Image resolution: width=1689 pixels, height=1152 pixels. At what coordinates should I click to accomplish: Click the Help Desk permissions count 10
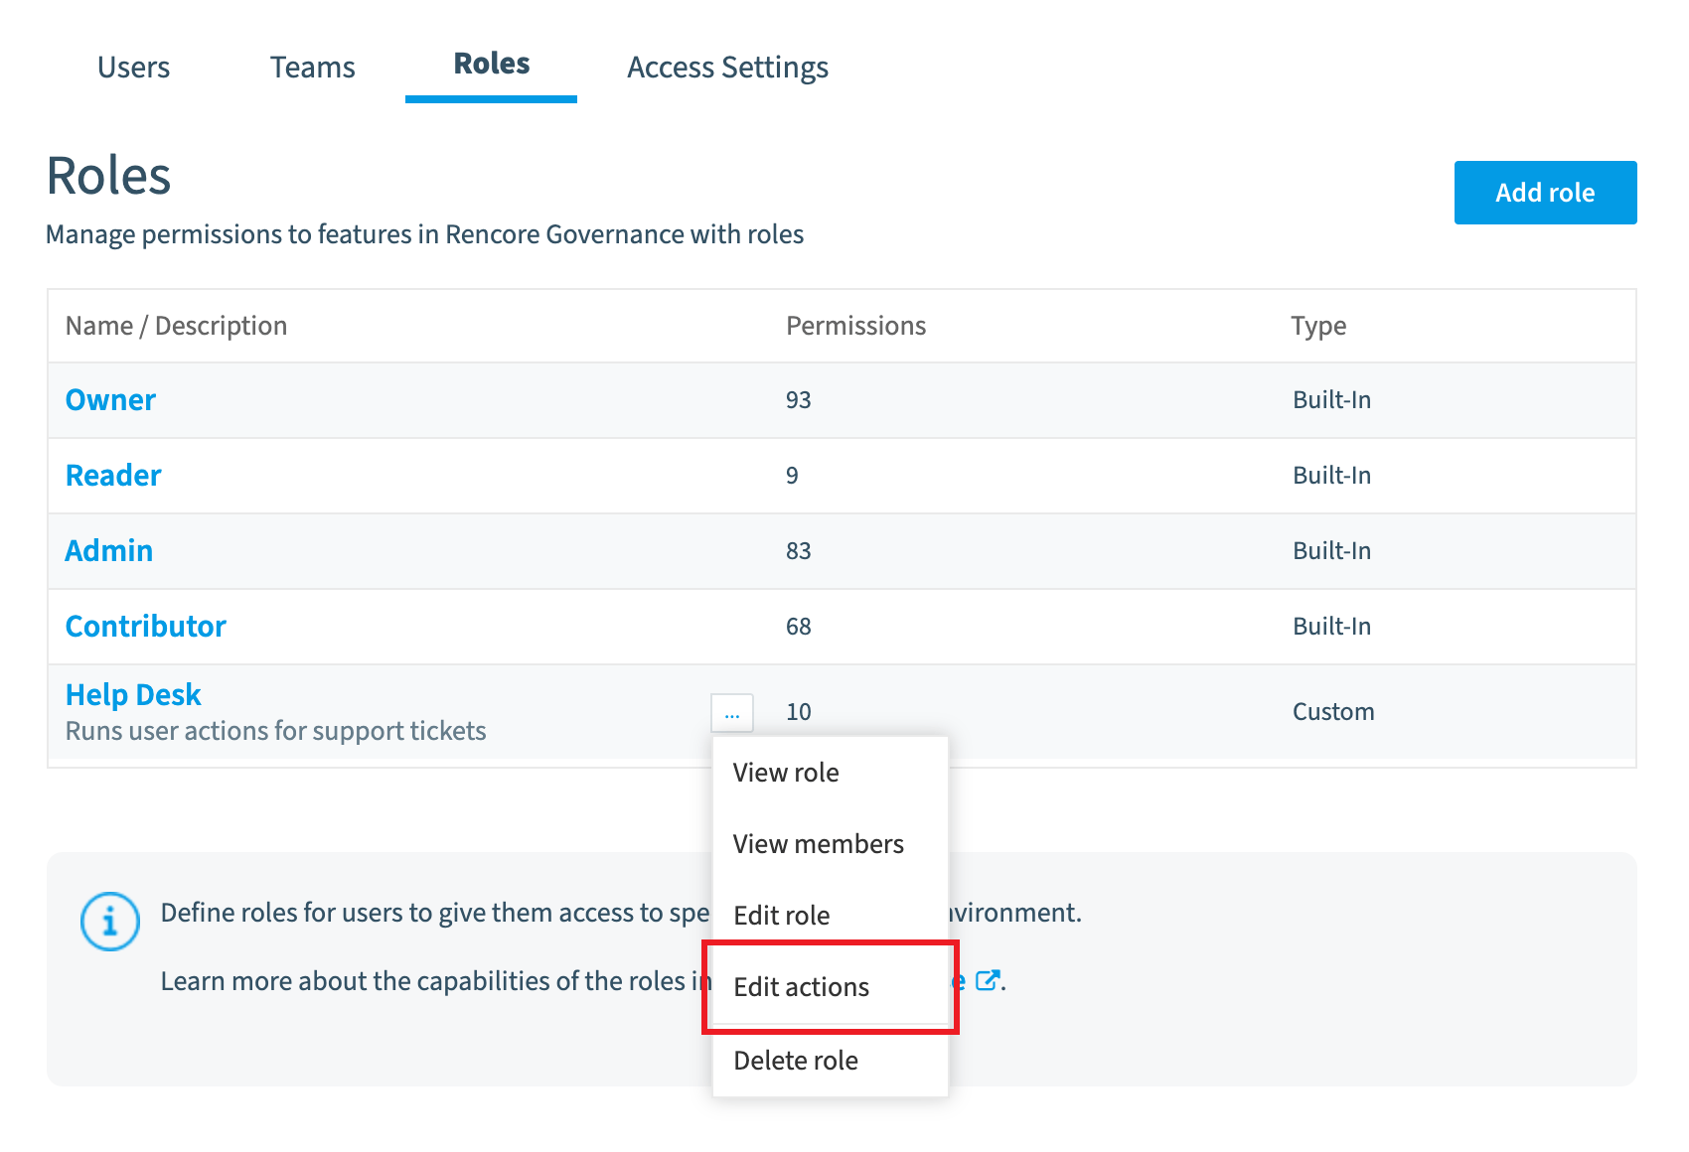(x=799, y=712)
